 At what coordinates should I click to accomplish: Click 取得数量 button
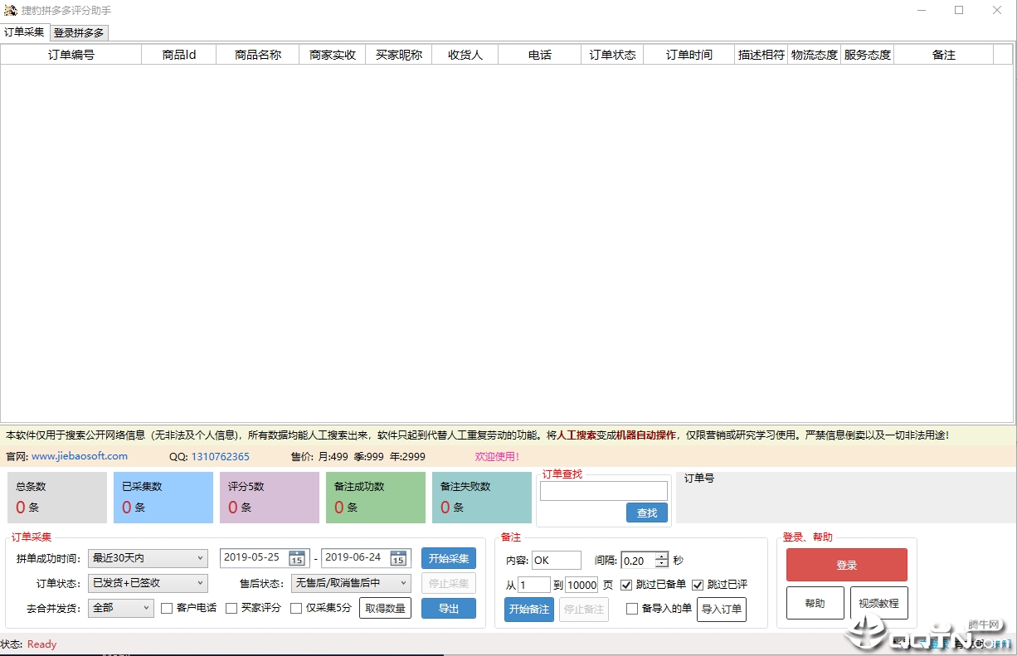385,608
